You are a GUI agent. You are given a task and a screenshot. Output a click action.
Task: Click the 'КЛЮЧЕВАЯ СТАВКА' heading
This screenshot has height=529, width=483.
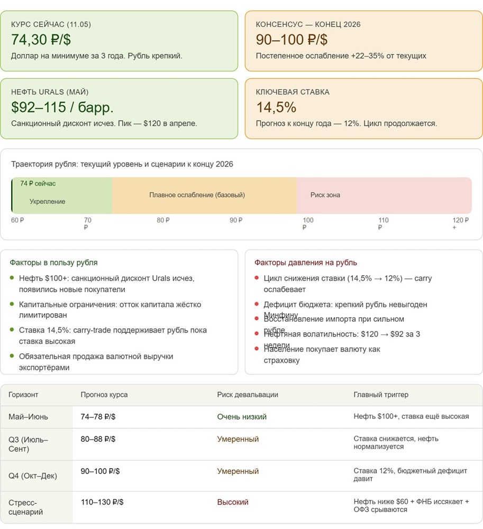pos(293,92)
